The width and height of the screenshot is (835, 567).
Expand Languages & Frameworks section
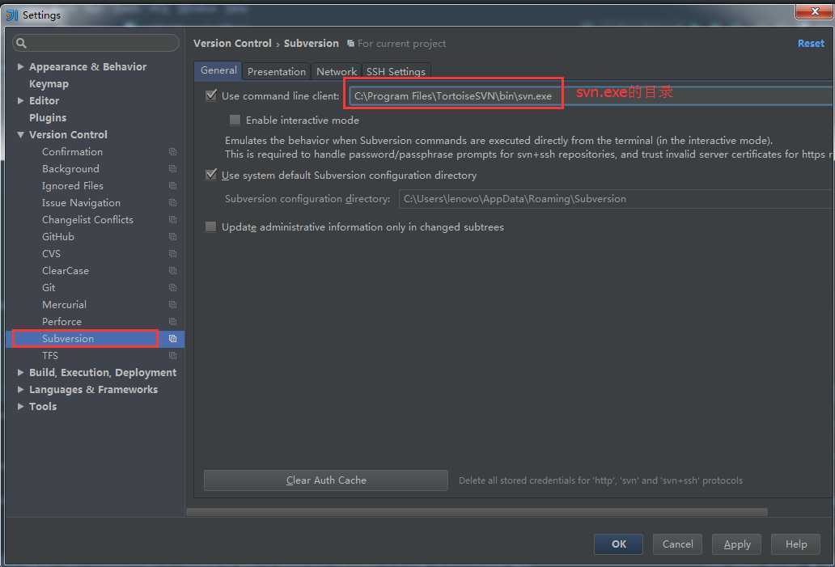tap(20, 390)
